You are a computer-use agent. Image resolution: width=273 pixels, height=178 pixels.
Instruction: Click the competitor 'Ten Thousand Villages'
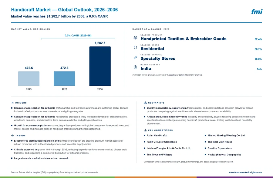coord(160,155)
